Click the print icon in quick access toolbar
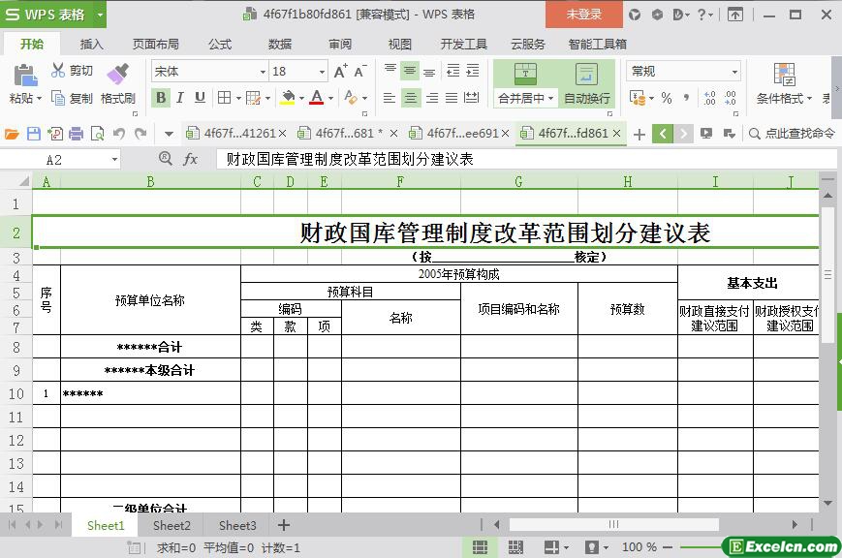842x558 pixels. pos(76,134)
